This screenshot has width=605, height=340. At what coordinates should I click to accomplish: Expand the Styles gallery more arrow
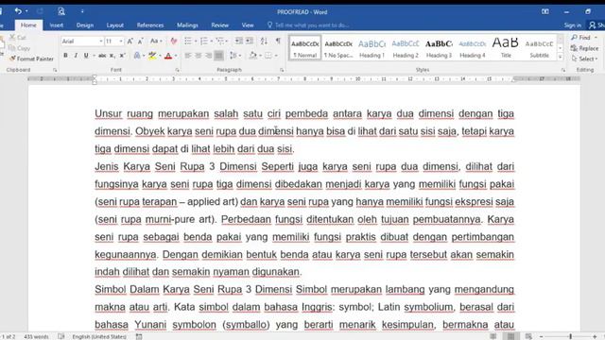point(561,57)
